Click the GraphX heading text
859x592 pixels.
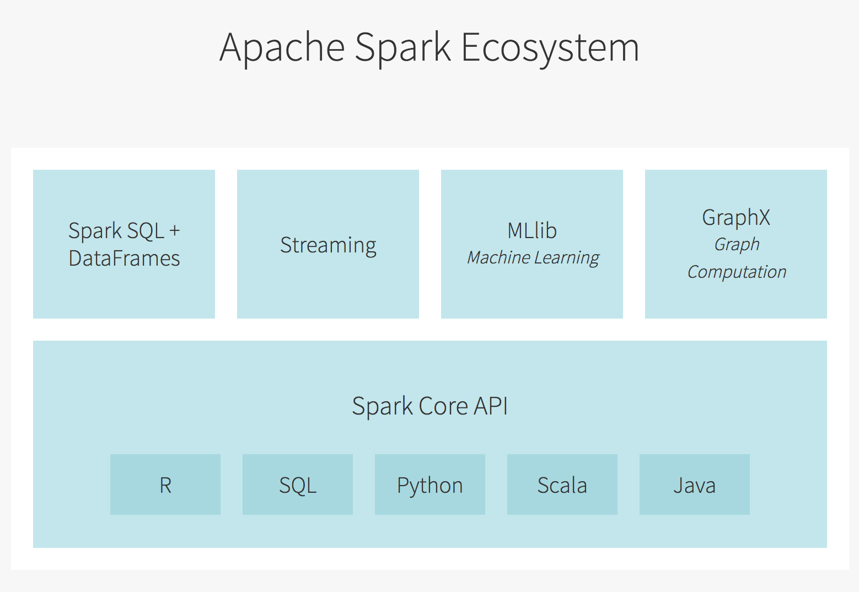coord(735,217)
